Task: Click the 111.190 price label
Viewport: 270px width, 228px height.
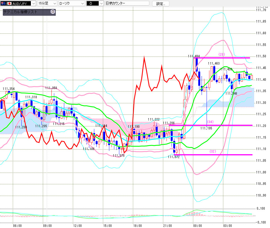Action: pyautogui.click(x=134, y=126)
